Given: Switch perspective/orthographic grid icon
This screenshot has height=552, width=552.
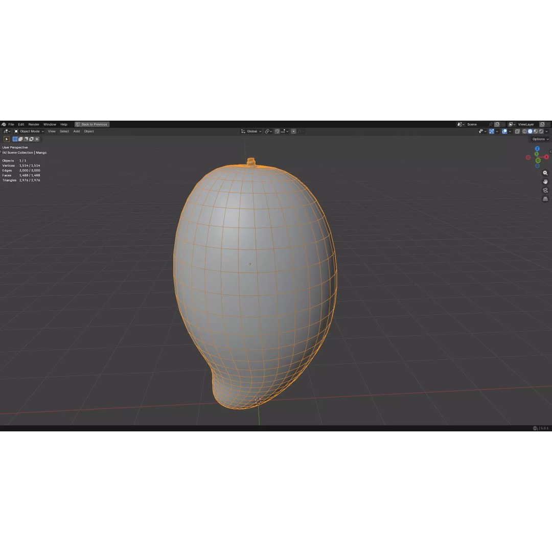Looking at the screenshot, I should 545,199.
